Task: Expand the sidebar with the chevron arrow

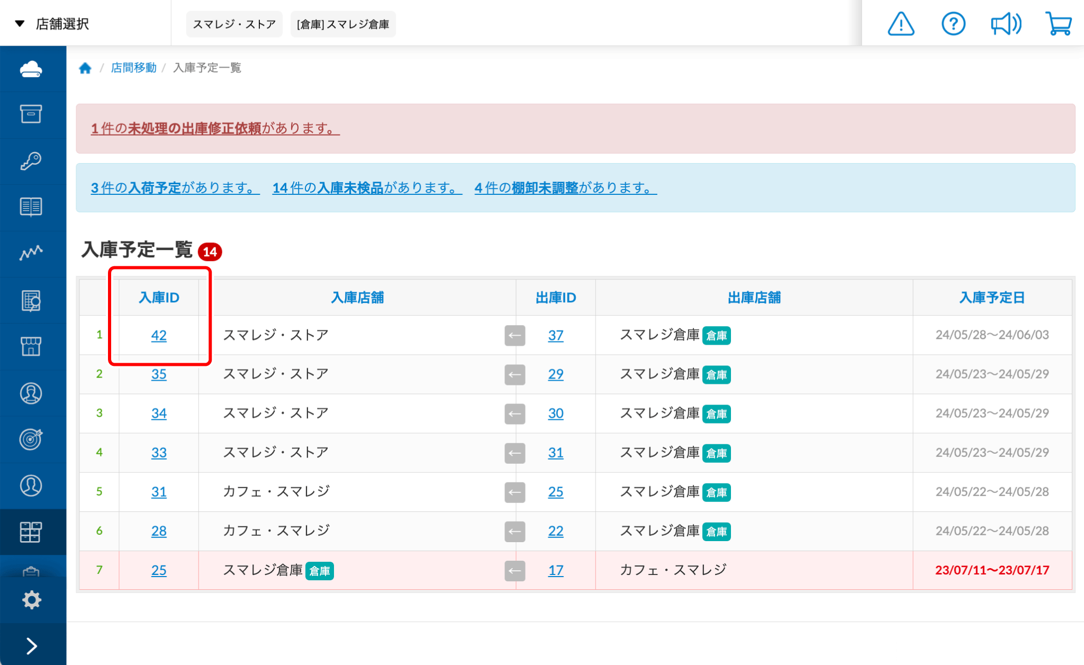Action: [x=31, y=646]
